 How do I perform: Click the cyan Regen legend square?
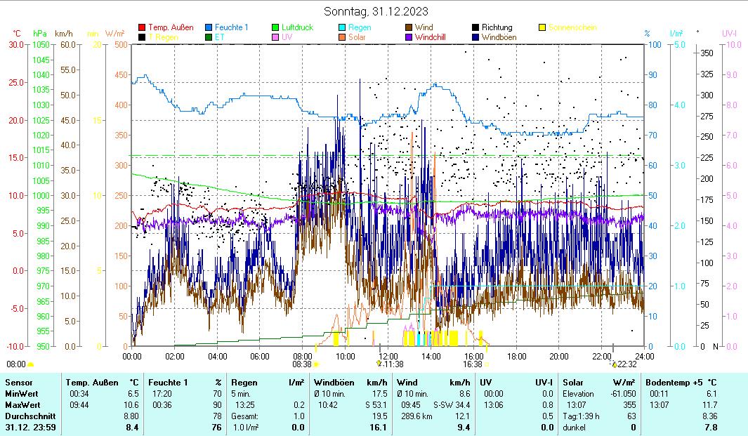[342, 27]
